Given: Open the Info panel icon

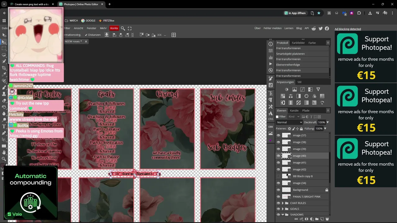Looking at the screenshot, I should click(x=270, y=44).
